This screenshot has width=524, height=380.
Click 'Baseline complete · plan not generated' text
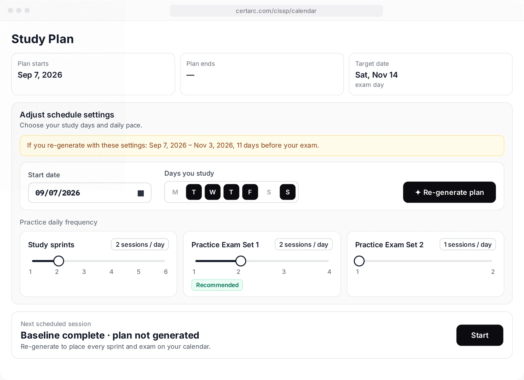110,335
